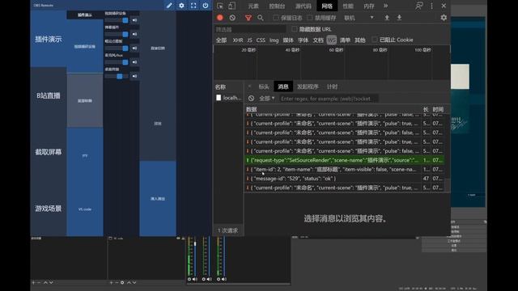The width and height of the screenshot is (518, 291).
Task: Remove scene with minus in OBS scenes panel
Action: (x=39, y=282)
